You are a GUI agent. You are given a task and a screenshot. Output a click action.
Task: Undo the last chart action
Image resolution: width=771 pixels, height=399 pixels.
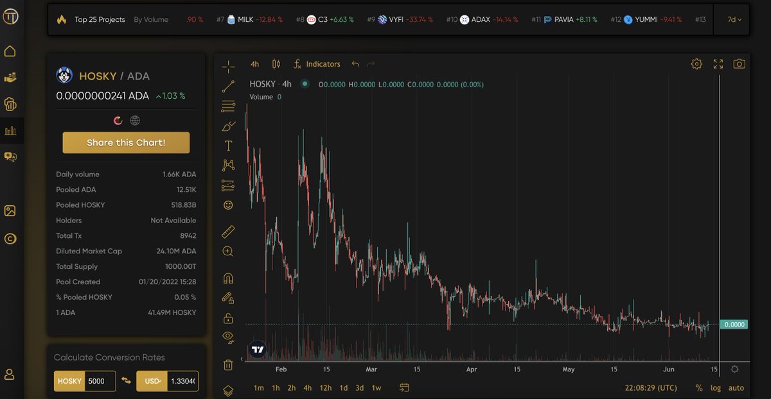[x=355, y=64]
